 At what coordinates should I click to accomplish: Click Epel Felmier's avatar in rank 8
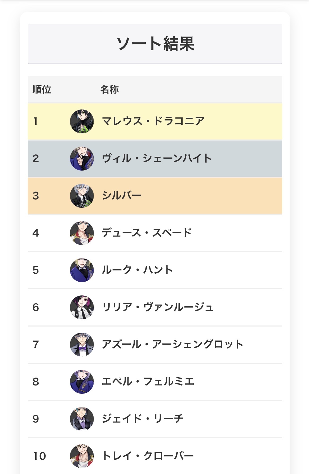[x=82, y=382]
